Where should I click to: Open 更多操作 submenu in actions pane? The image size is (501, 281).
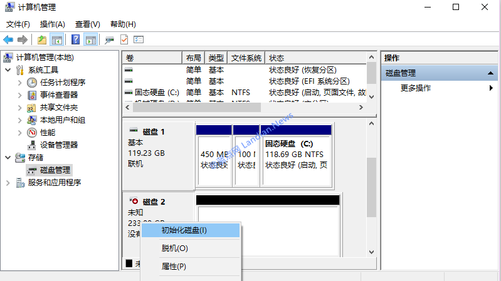440,88
